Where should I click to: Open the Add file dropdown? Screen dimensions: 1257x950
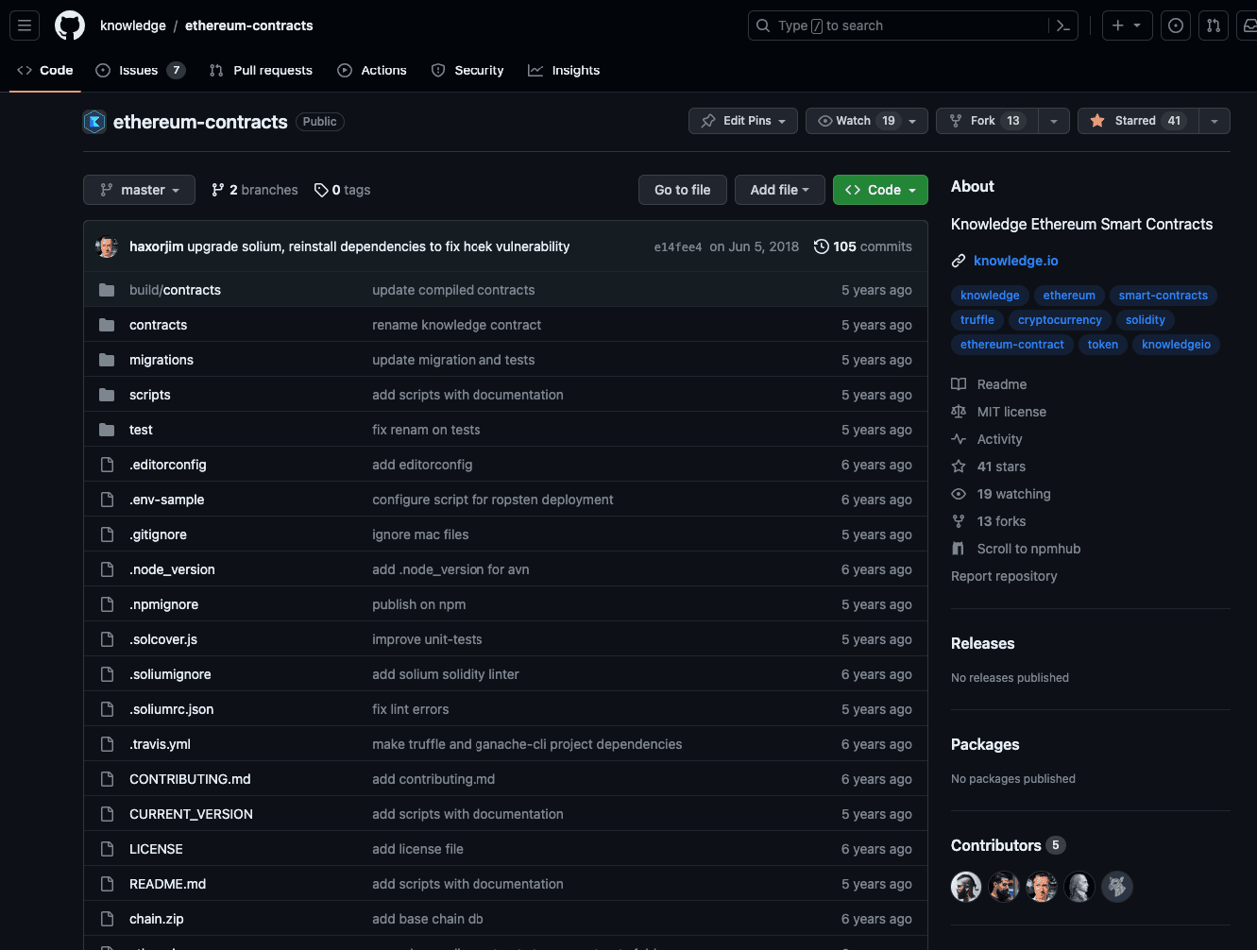point(780,190)
